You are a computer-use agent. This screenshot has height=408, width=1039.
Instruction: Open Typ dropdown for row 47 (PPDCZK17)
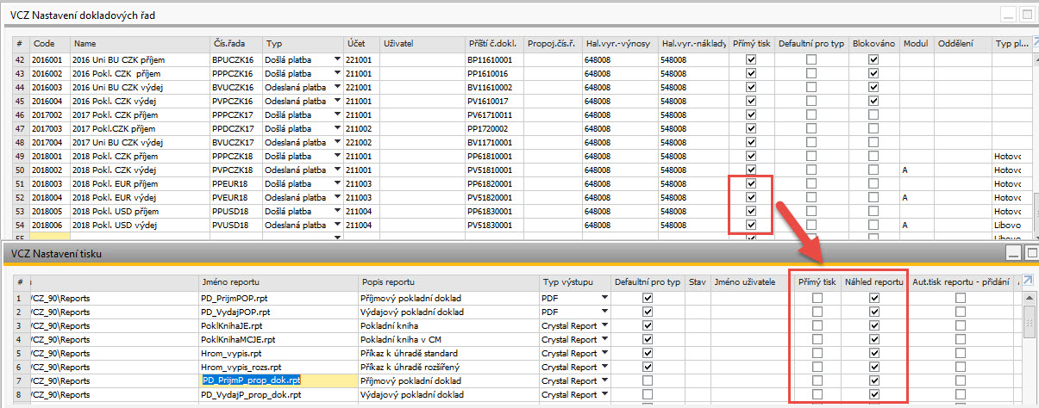[x=337, y=128]
